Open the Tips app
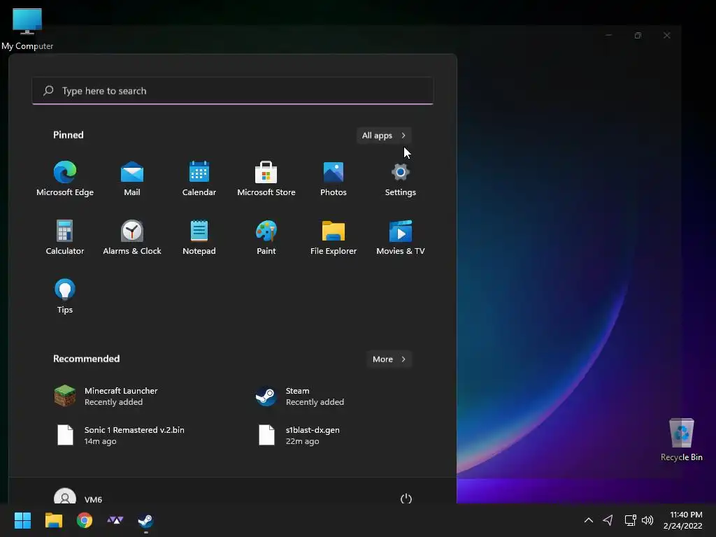 [x=65, y=296]
